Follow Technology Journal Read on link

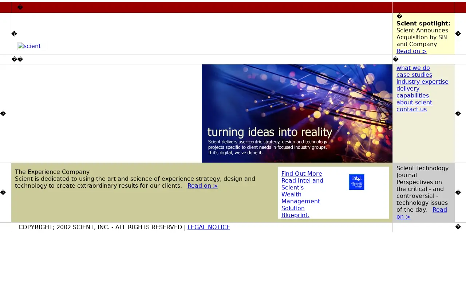pos(422,213)
